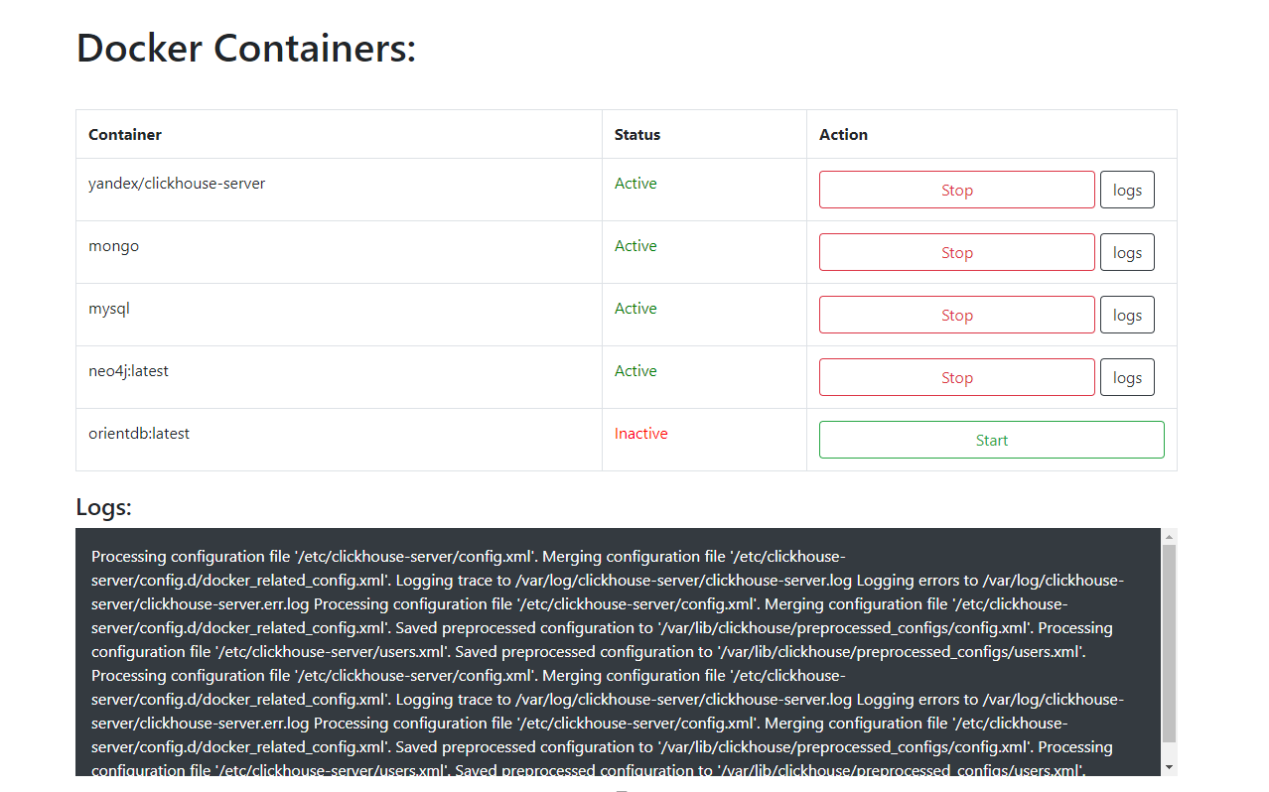Show logs for the mysql container
The image size is (1269, 792).
[1126, 314]
